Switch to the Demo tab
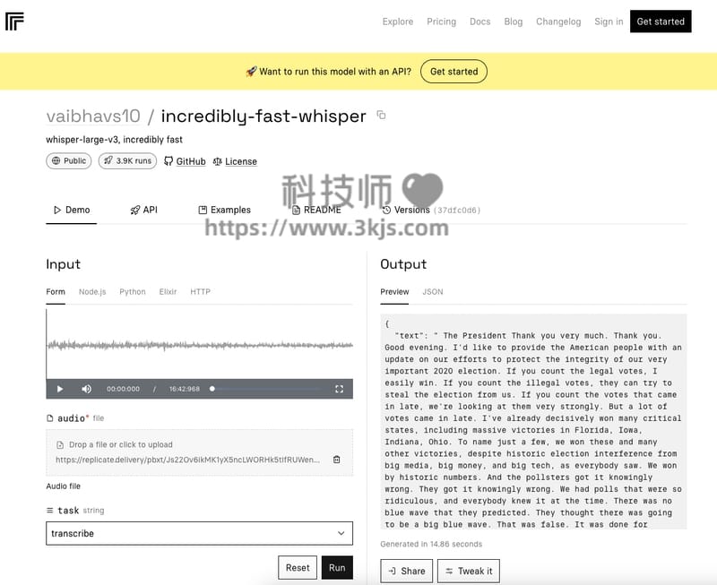Viewport: 717px width, 585px height. [72, 211]
